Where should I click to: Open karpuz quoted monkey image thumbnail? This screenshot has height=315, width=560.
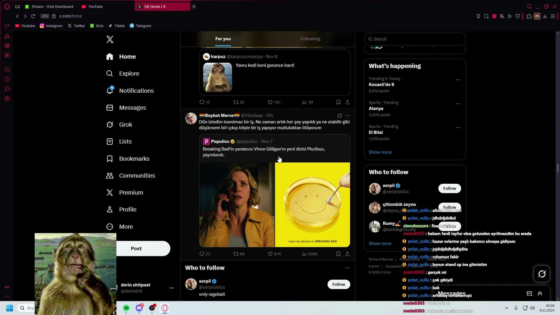[x=217, y=77]
